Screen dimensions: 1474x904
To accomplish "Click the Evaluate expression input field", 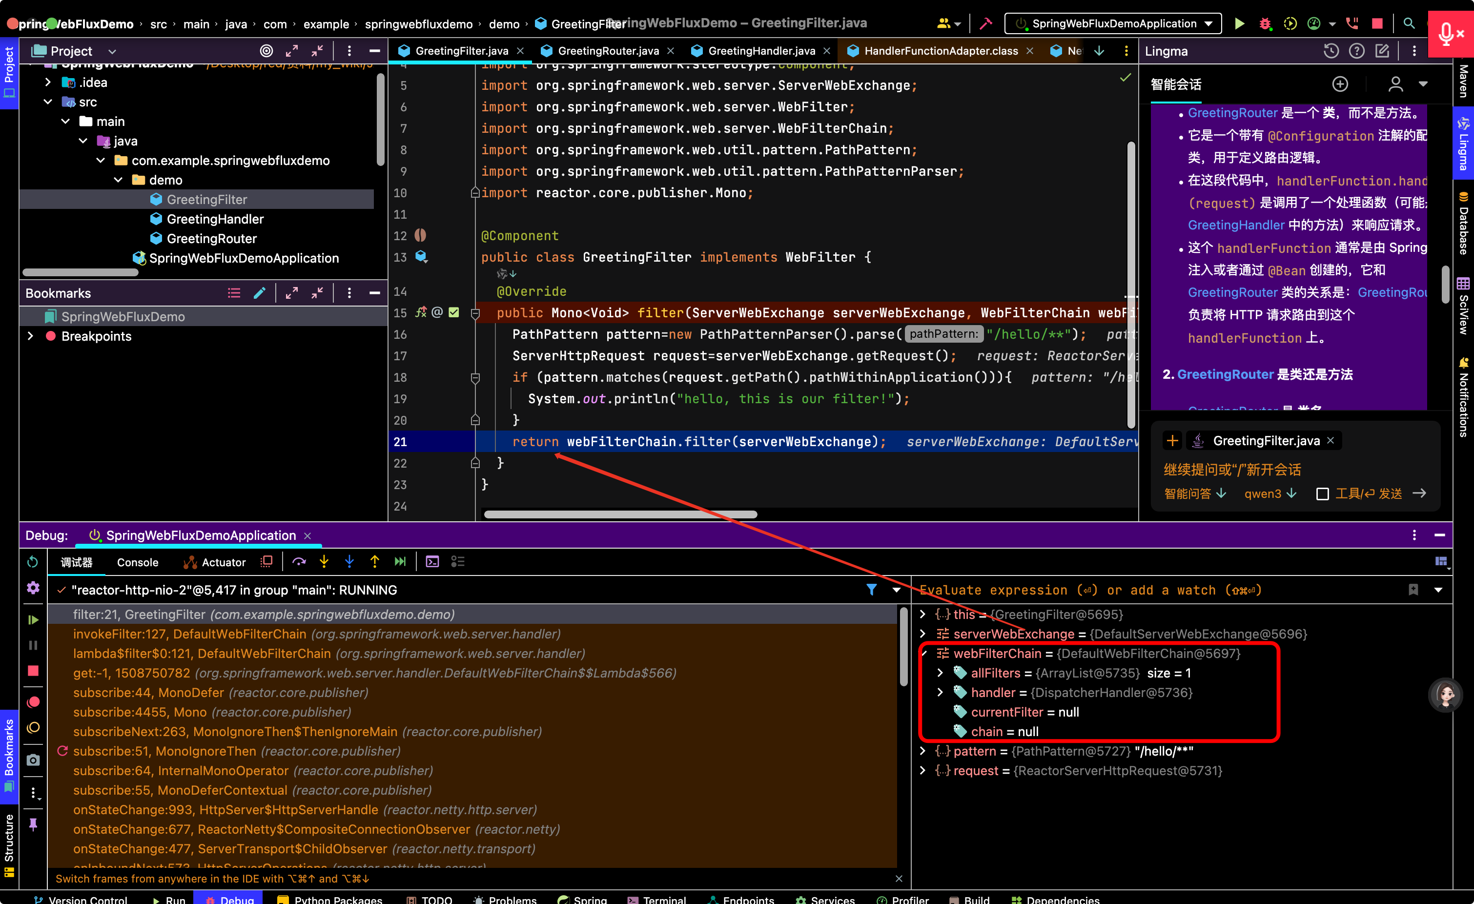I will [x=1155, y=590].
